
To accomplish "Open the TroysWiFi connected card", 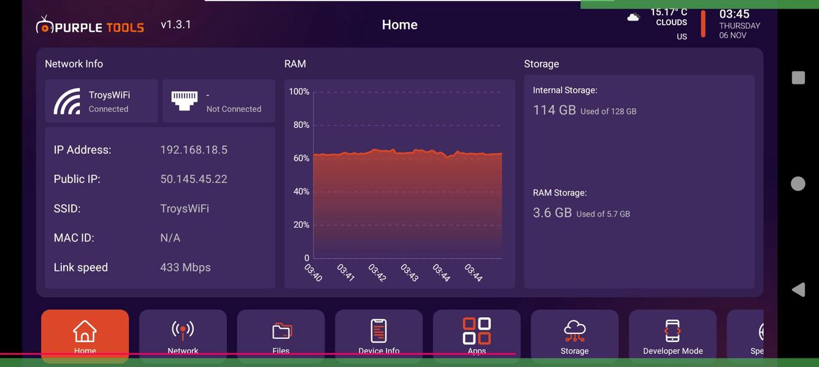I will pos(101,100).
